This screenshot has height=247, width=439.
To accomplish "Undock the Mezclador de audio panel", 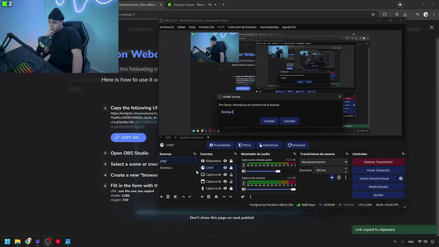I will point(295,154).
